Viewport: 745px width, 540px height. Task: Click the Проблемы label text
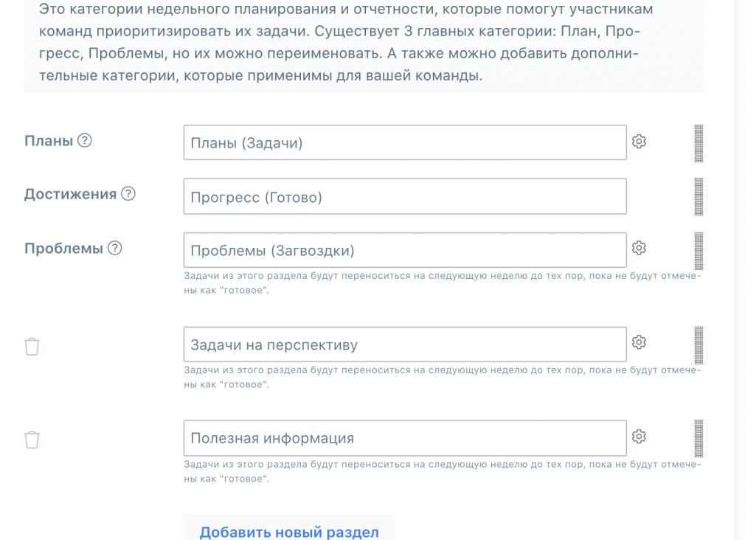pos(63,248)
